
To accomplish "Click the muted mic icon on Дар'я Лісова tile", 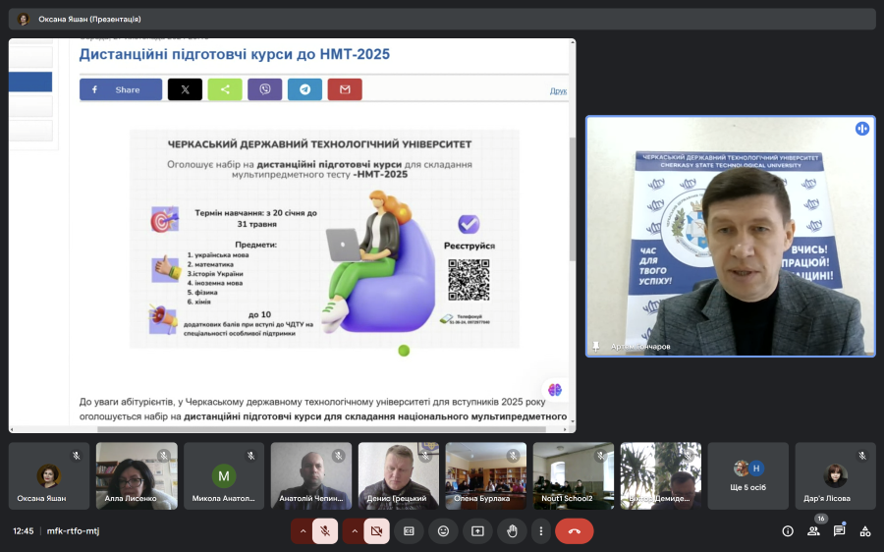I will pos(862,456).
